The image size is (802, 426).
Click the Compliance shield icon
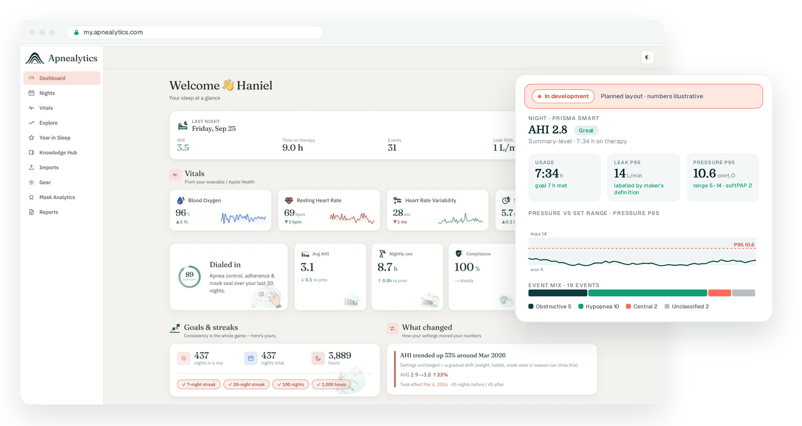tap(459, 253)
